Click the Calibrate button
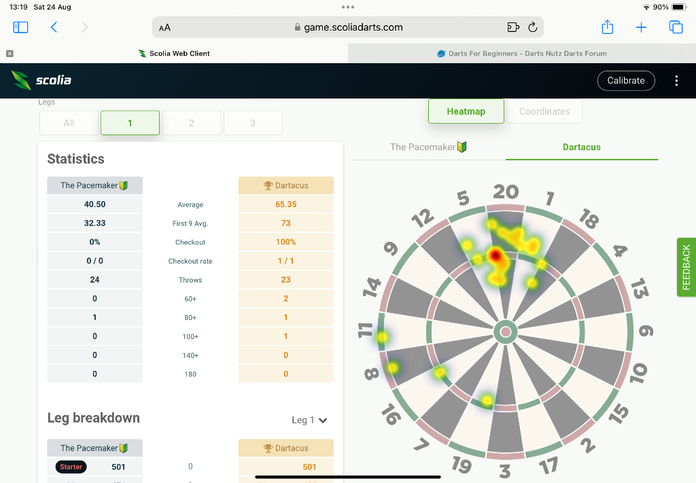This screenshot has height=483, width=696. coord(626,80)
